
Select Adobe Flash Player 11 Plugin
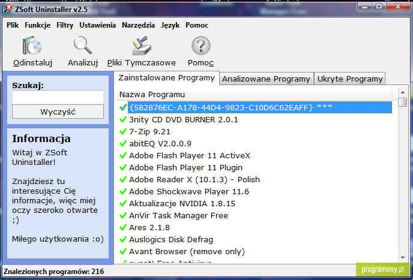coord(185,168)
